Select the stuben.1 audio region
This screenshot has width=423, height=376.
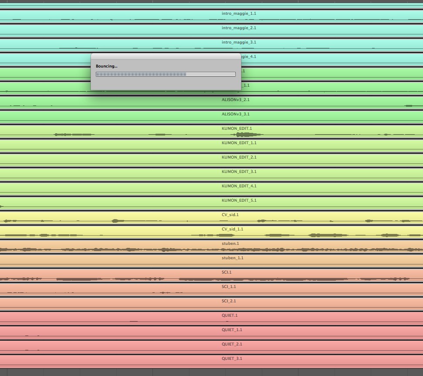coord(230,246)
